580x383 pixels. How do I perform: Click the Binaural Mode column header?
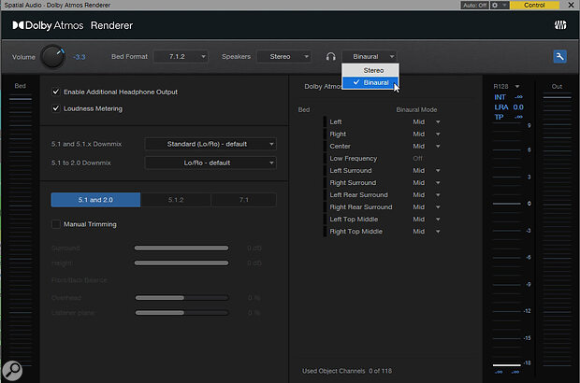coord(416,109)
